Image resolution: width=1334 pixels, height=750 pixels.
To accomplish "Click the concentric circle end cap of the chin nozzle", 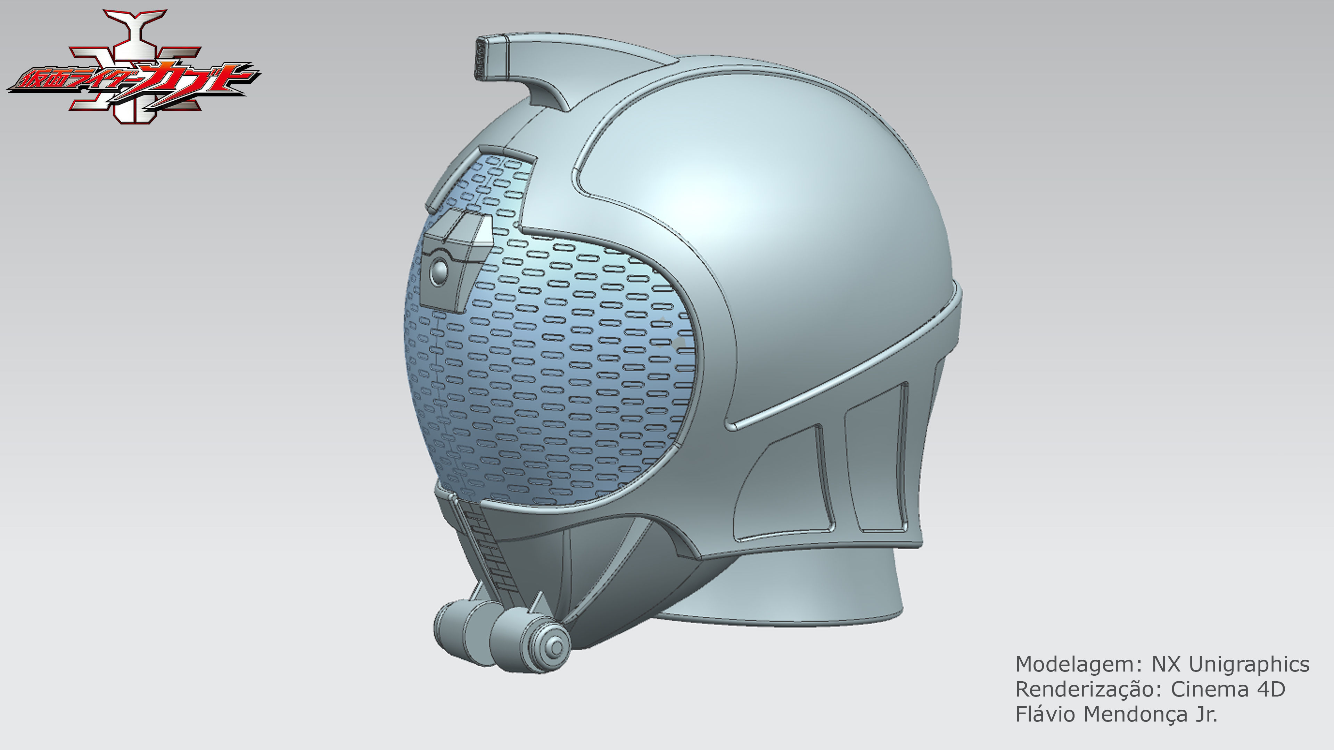I will pos(555,647).
